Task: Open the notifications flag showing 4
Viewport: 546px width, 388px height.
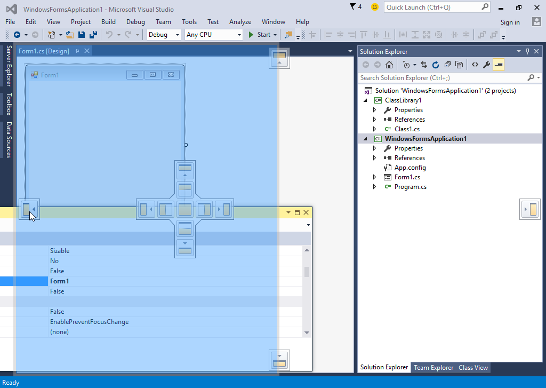Action: pos(356,7)
